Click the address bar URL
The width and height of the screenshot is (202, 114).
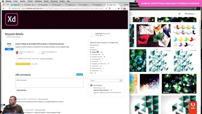click(x=62, y=8)
